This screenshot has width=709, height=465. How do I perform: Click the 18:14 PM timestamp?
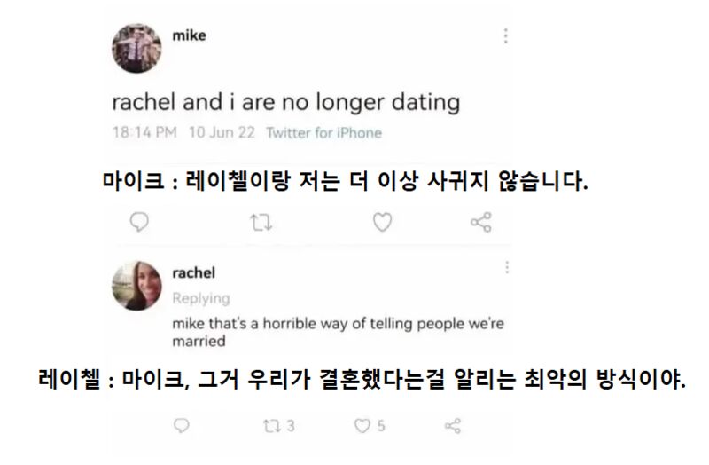(144, 133)
